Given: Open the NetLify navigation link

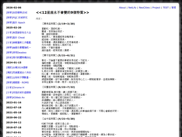Looking at the screenshot, I should pyautogui.click(x=132, y=7).
